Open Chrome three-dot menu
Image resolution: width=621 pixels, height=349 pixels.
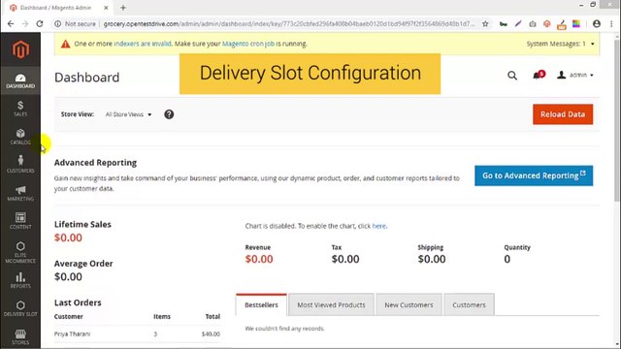pyautogui.click(x=611, y=23)
